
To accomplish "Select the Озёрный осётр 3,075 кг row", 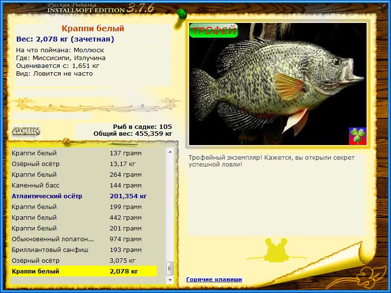I will coord(84,260).
